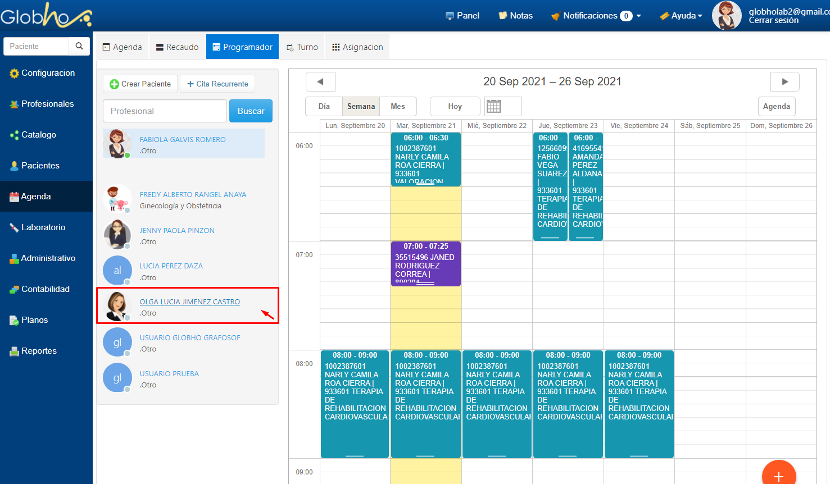Switch calendar to Mes view
The image size is (830, 484).
[398, 106]
